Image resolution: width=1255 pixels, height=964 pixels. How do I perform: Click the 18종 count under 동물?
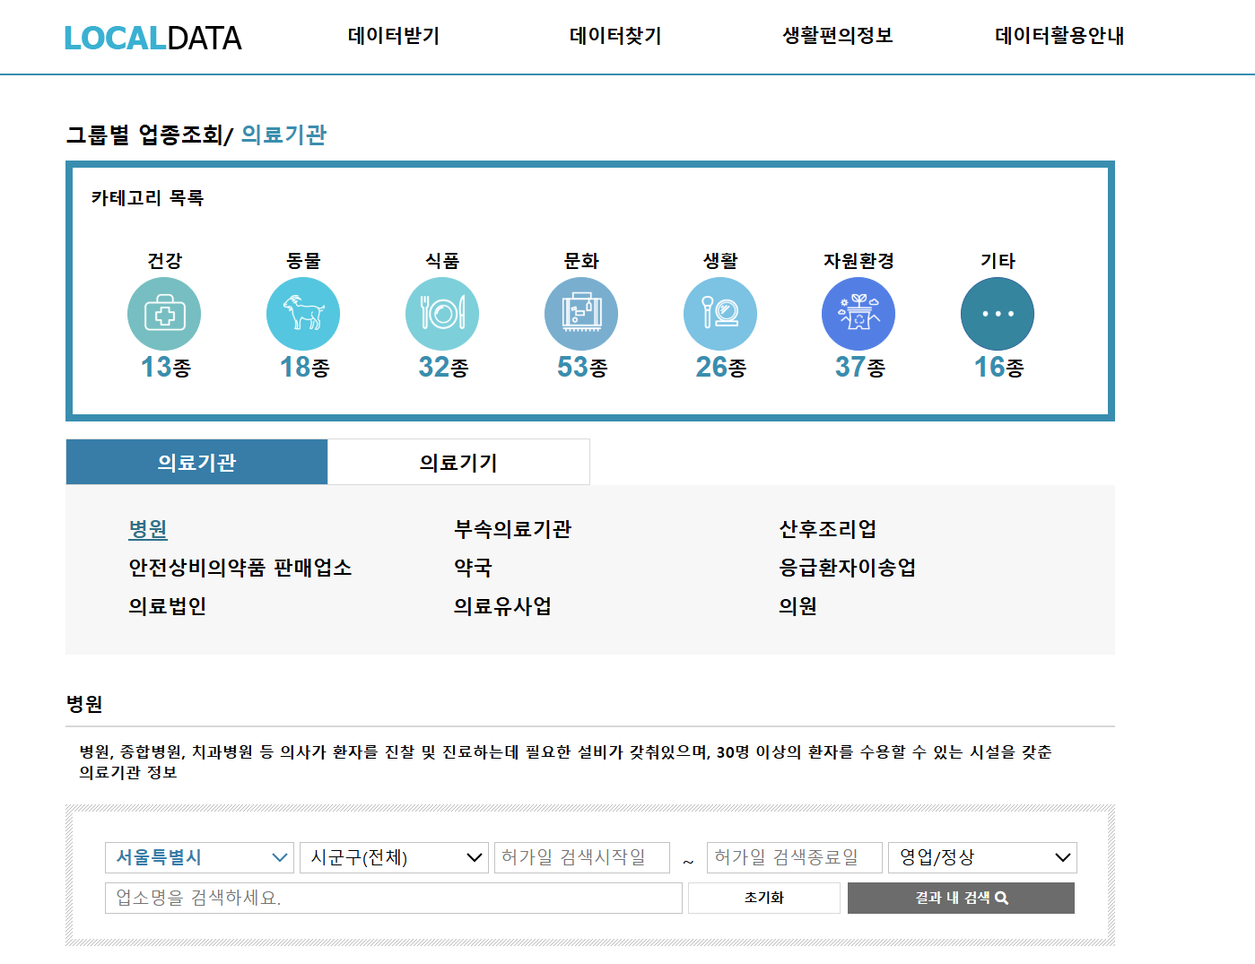click(305, 367)
